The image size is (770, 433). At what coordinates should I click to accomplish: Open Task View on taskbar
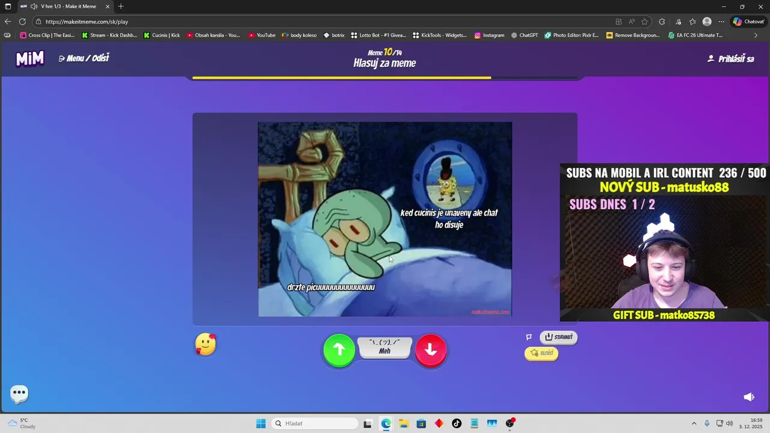368,423
